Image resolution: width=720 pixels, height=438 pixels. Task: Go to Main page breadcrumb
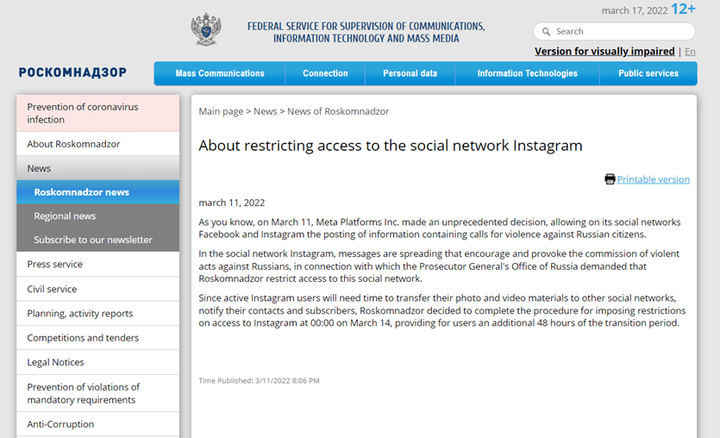[x=221, y=111]
